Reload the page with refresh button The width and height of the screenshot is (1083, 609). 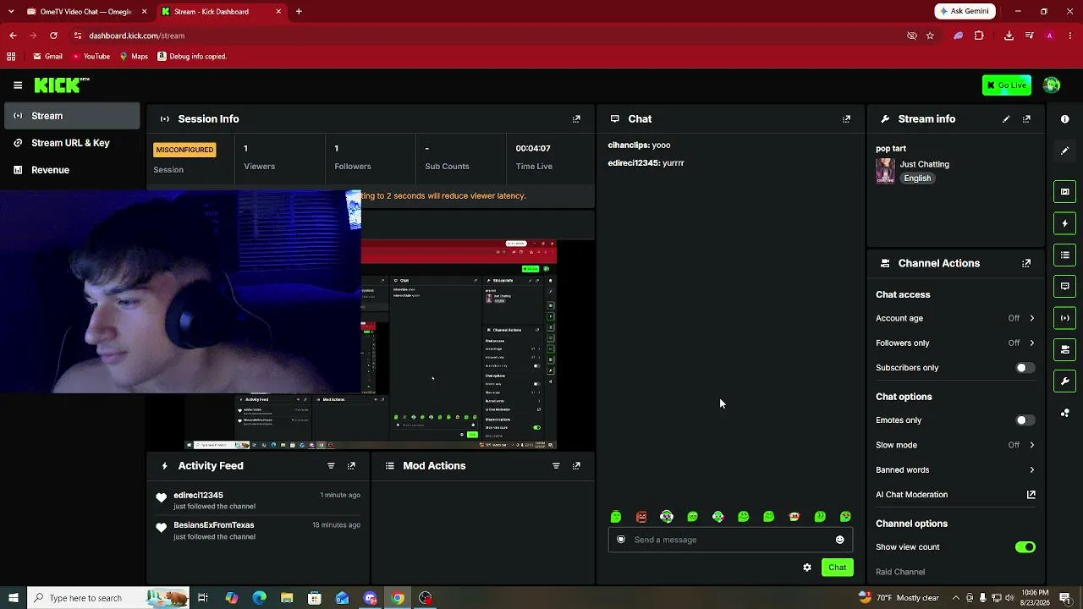(53, 36)
